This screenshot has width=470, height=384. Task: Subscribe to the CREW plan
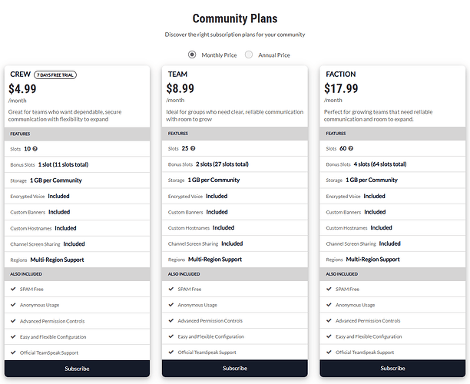click(77, 369)
